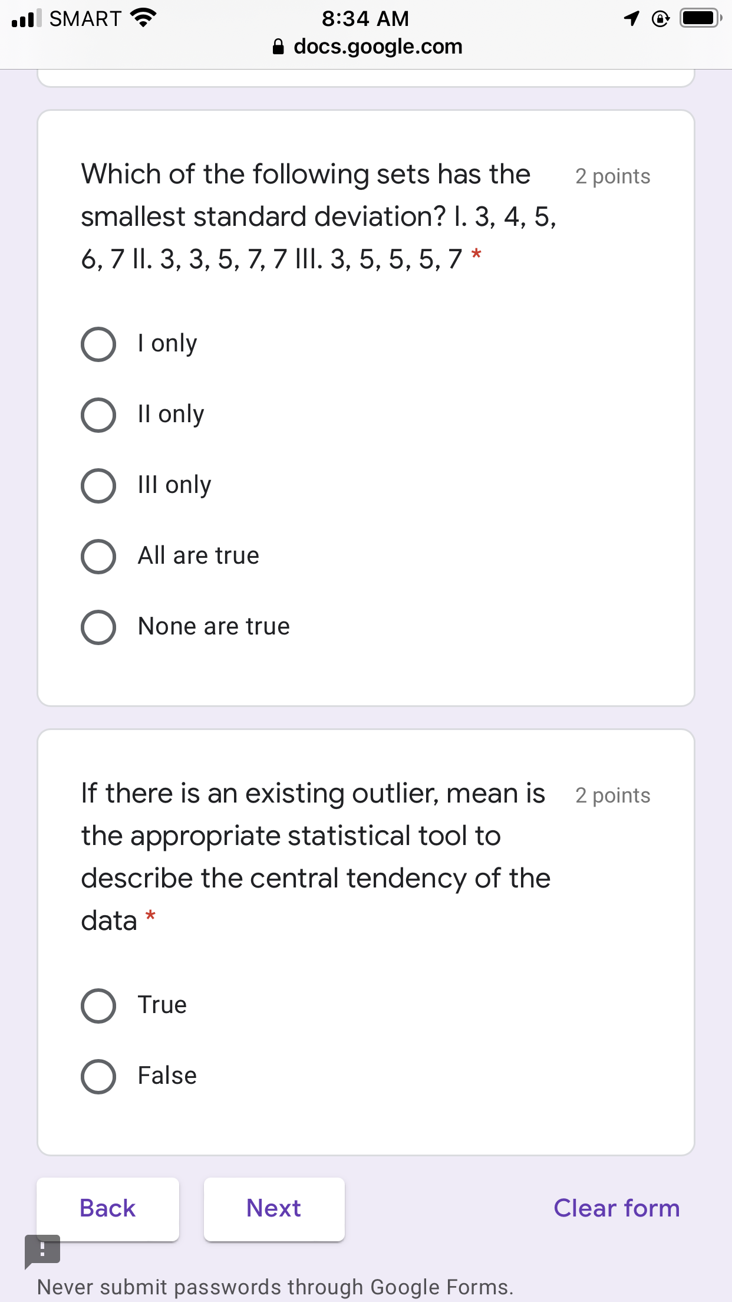Select the 'III only' answer option
This screenshot has height=1302, width=732.
(98, 486)
